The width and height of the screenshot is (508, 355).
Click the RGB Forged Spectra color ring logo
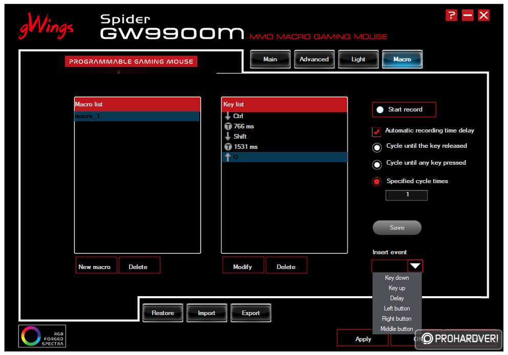pyautogui.click(x=31, y=336)
